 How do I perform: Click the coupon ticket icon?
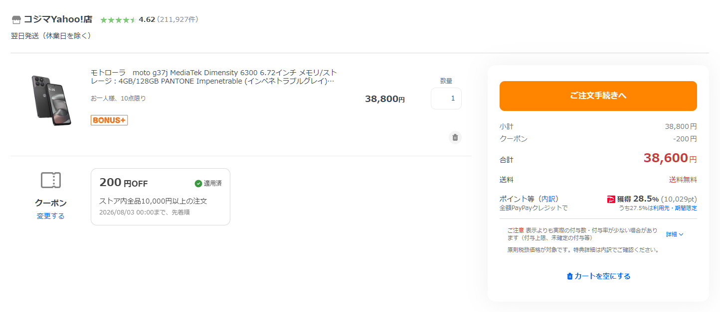(50, 180)
